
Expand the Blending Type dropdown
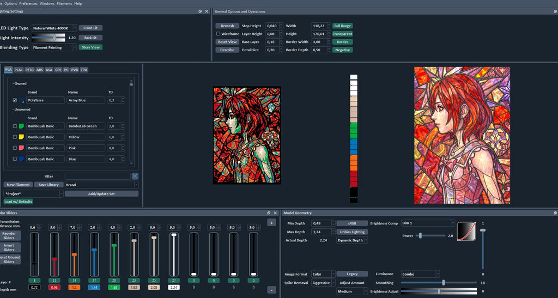pyautogui.click(x=54, y=47)
